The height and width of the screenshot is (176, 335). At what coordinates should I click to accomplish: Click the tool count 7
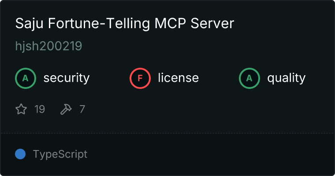click(x=82, y=109)
